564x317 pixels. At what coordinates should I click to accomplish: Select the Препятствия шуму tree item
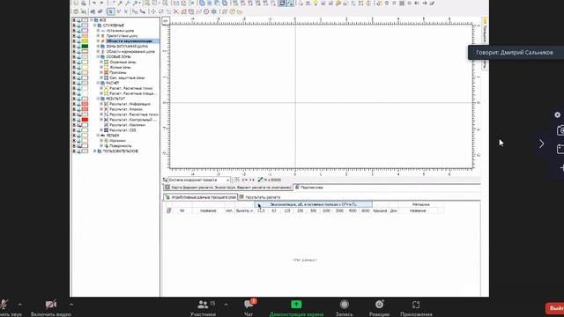[x=122, y=36]
